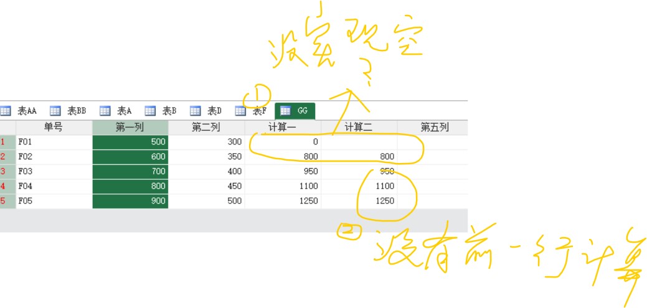Select the cell with value 500 in 第一列
Viewport: 647px width, 308px height.
(130, 142)
